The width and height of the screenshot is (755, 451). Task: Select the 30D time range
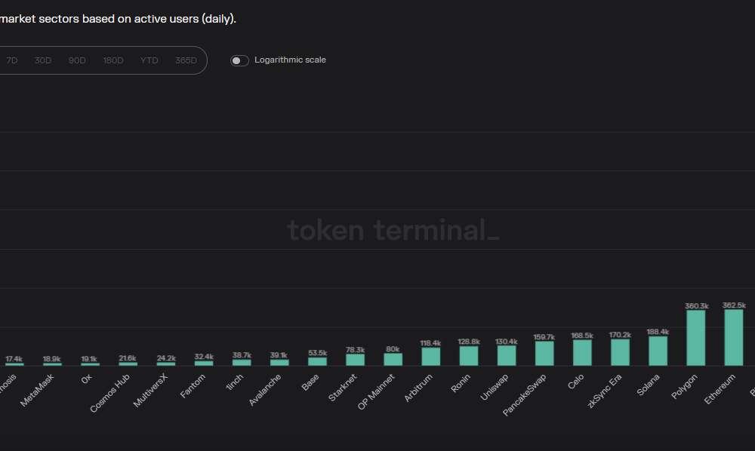pos(43,60)
